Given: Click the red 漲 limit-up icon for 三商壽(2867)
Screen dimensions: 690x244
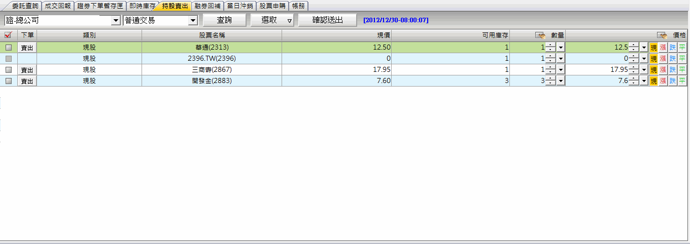Looking at the screenshot, I should [x=663, y=70].
